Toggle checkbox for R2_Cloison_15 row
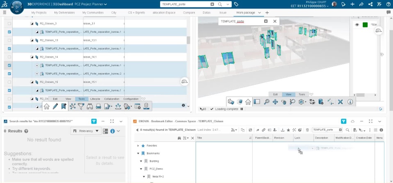This screenshot has width=393, height=183. (x=9, y=82)
